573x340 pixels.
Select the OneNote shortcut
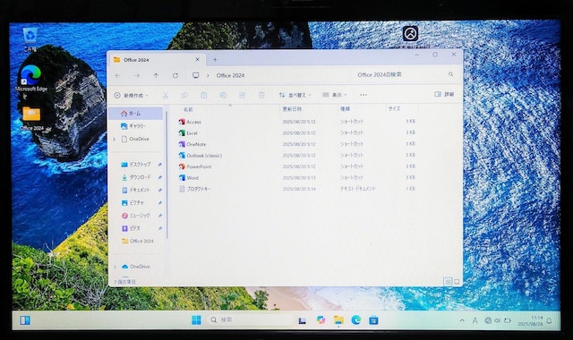click(192, 144)
